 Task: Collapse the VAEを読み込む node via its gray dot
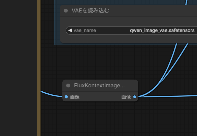tap(66, 11)
